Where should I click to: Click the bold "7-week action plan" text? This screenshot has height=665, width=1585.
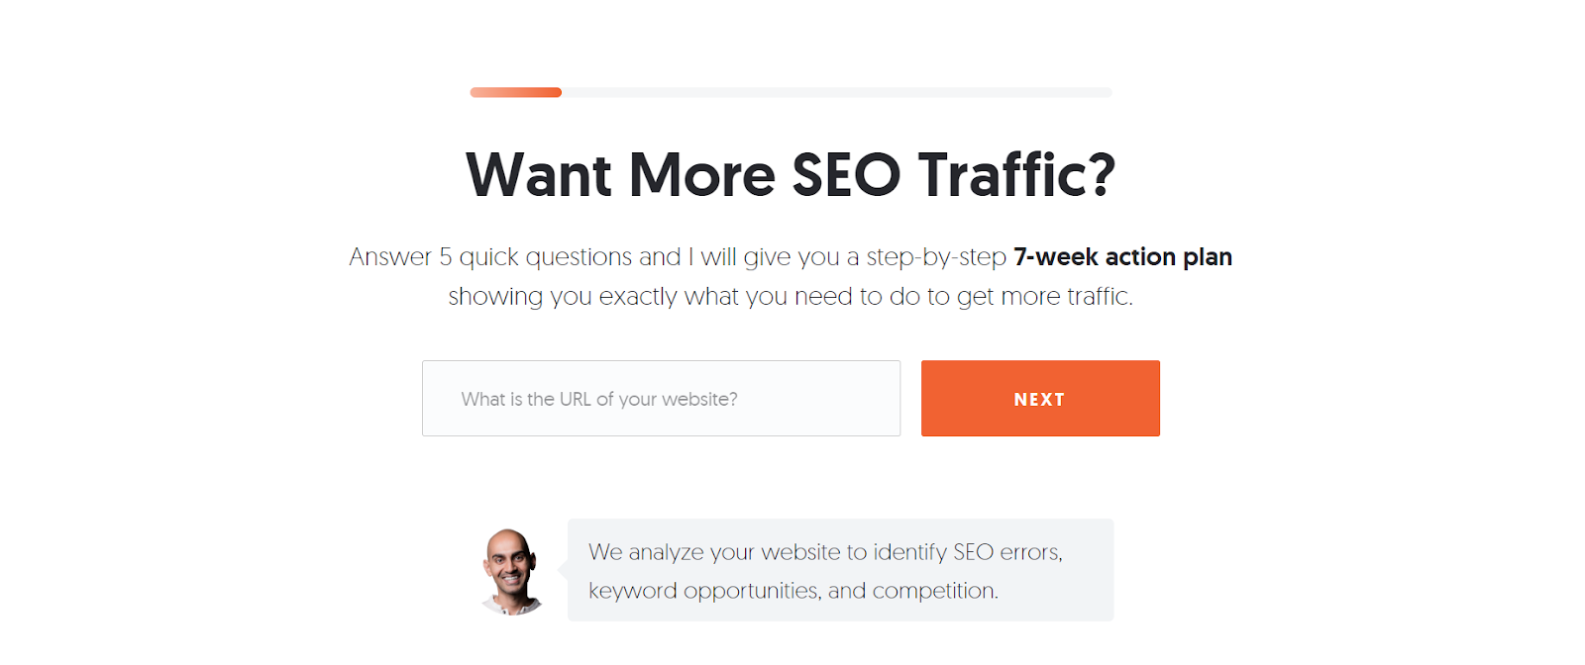point(1122,257)
